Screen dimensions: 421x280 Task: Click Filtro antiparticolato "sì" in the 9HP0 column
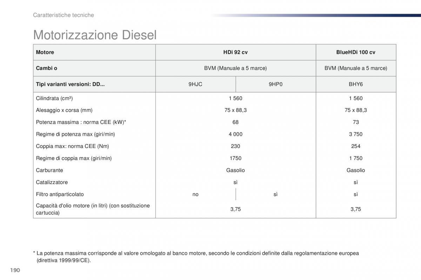coord(275,194)
